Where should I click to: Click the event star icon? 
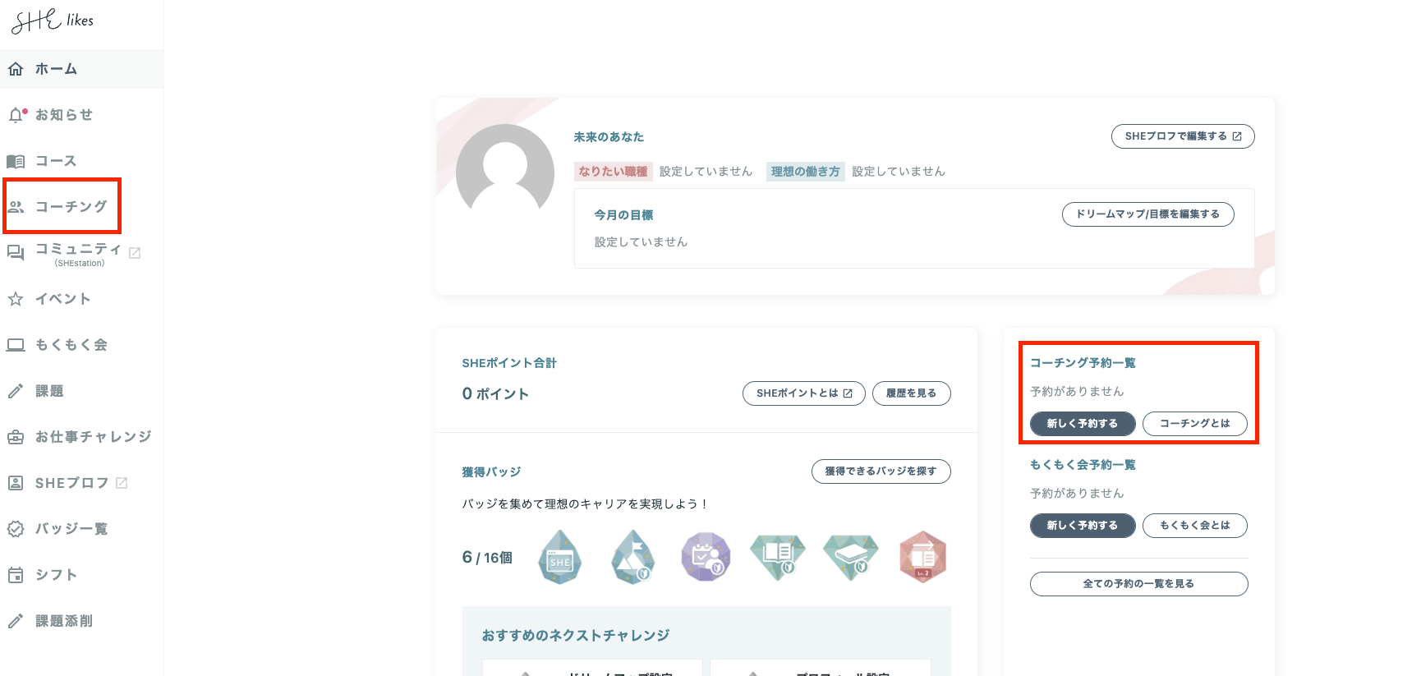16,299
